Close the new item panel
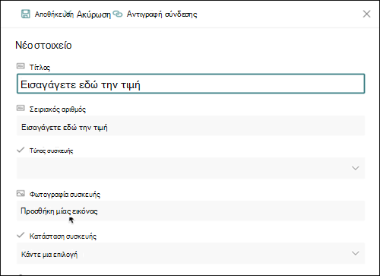Image resolution: width=380 pixels, height=276 pixels. pyautogui.click(x=366, y=14)
